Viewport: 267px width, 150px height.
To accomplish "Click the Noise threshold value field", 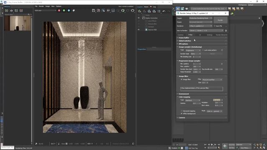I will click(196, 72).
